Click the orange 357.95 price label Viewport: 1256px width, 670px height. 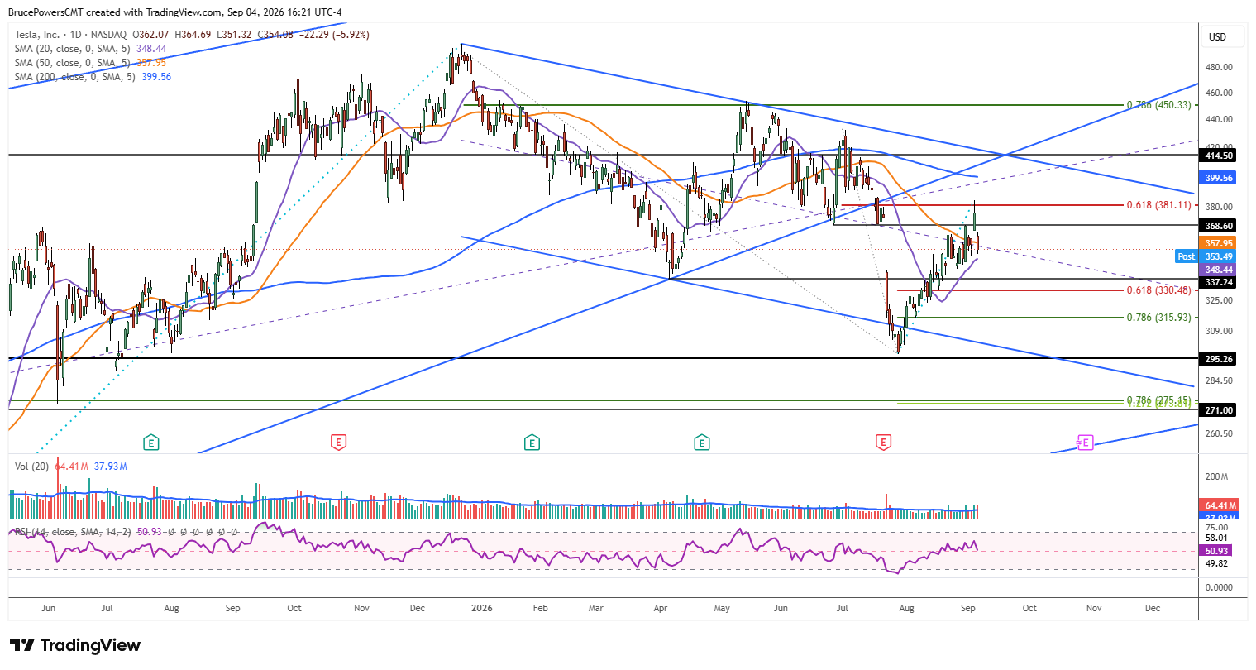[1219, 243]
